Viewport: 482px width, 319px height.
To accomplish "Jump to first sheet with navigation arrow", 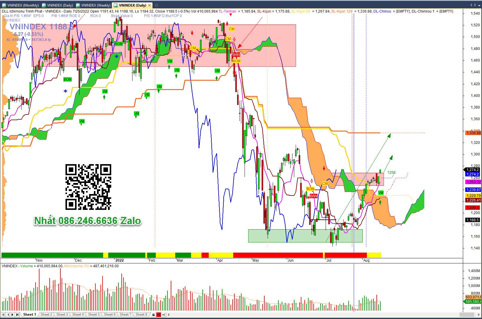I will pyautogui.click(x=3, y=315).
